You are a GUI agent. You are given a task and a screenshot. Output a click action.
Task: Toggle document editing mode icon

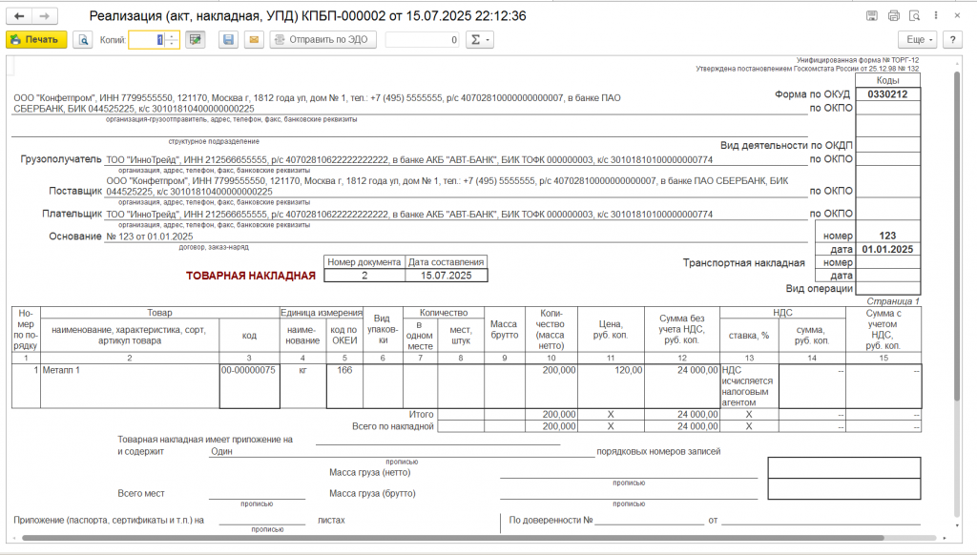coord(195,39)
